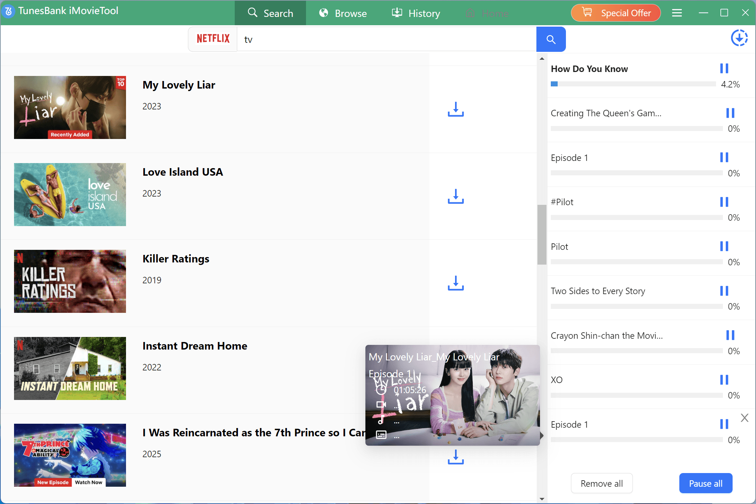Click the Pause all button
The height and width of the screenshot is (504, 756).
[x=706, y=483]
